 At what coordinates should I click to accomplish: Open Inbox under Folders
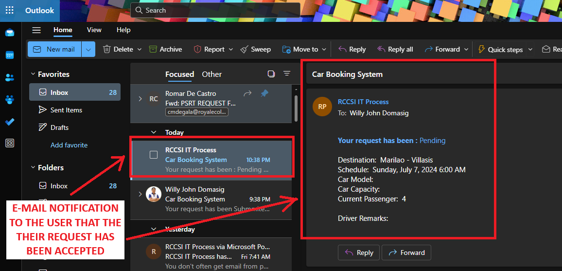click(x=75, y=186)
